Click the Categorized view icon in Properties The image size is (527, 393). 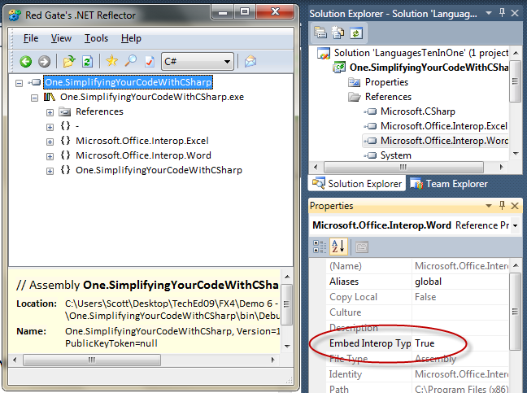[x=320, y=247]
